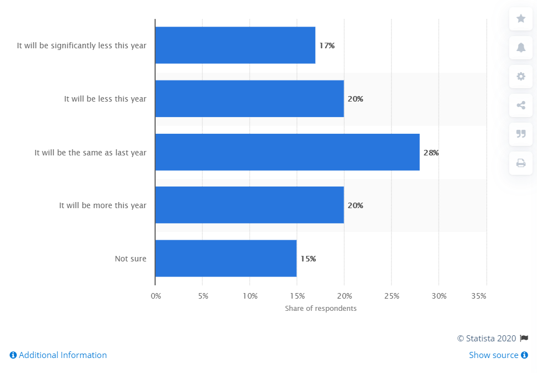Click the star favorite icon

point(521,19)
